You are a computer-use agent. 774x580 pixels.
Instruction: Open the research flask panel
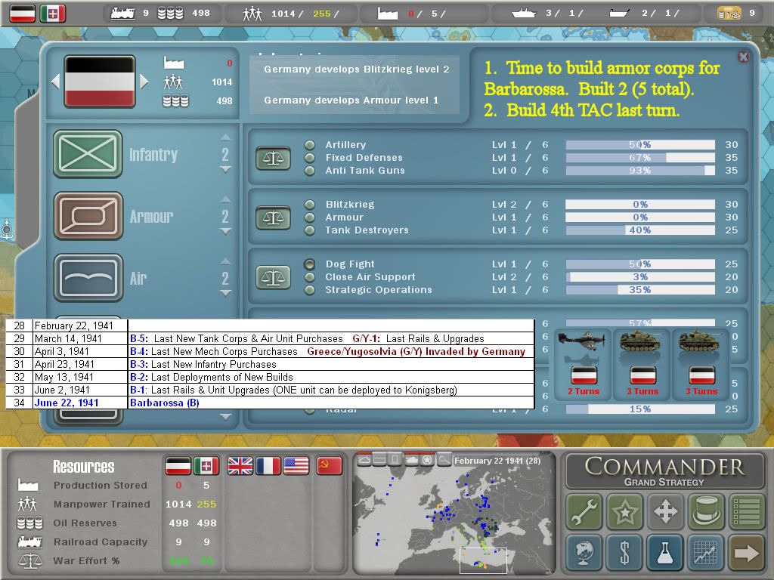(x=664, y=554)
